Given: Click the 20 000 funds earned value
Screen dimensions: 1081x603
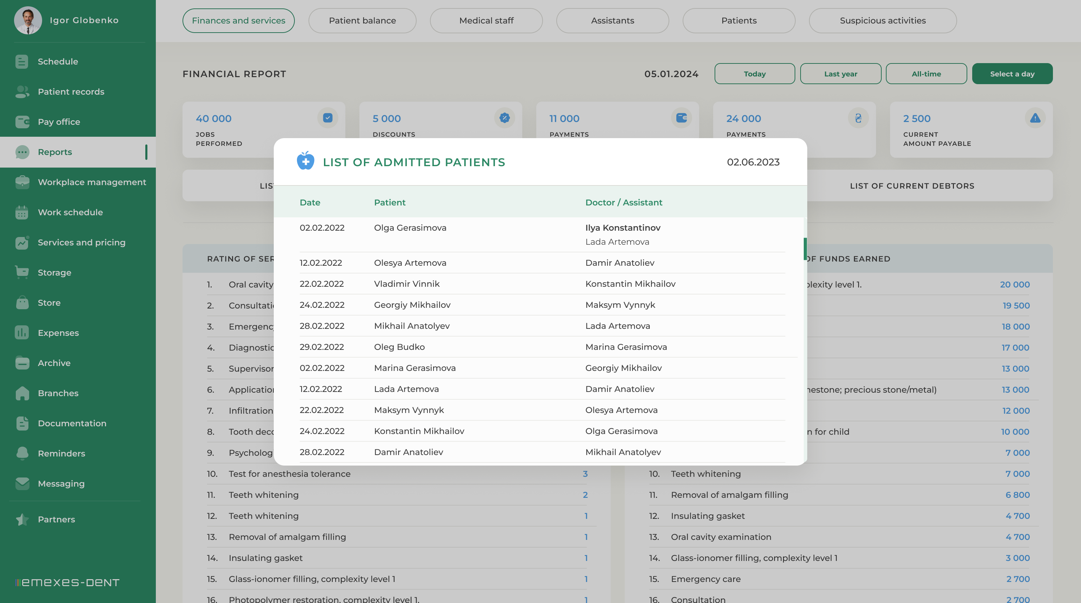Looking at the screenshot, I should 1015,285.
